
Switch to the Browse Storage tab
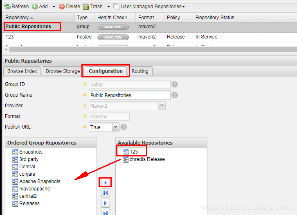(x=63, y=71)
